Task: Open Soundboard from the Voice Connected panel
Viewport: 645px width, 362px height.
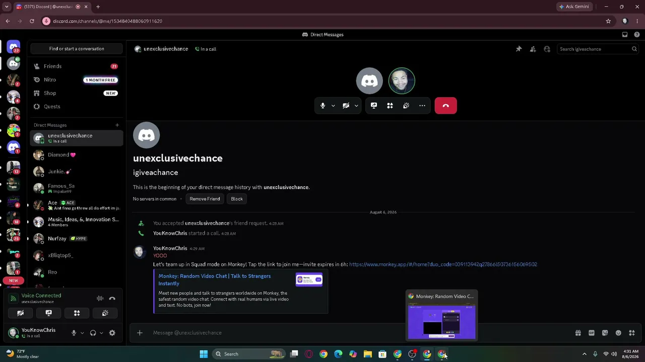Action: click(105, 313)
